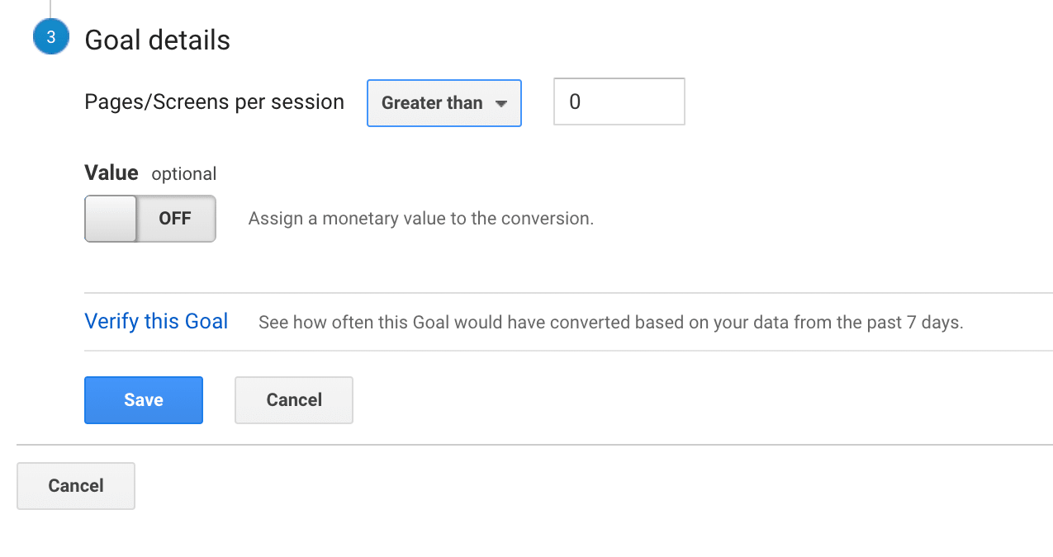1053x557 pixels.
Task: Click the Greater than text in the selector
Action: (432, 103)
